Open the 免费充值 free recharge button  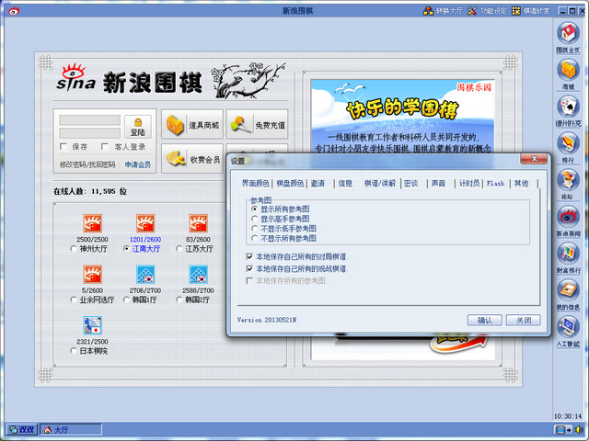point(257,125)
